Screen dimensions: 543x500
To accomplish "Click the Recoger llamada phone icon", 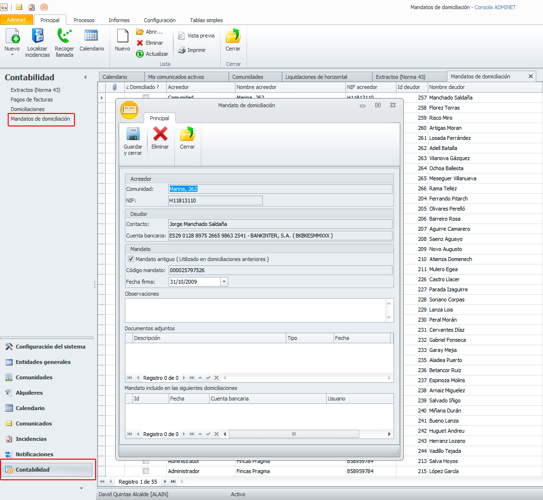I will click(64, 37).
